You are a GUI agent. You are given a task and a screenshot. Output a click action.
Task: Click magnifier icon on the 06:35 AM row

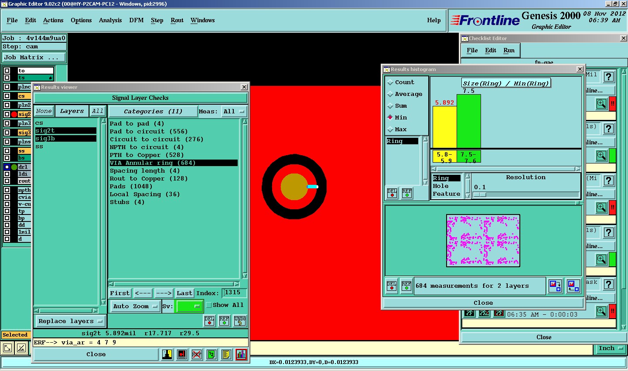pyautogui.click(x=601, y=311)
